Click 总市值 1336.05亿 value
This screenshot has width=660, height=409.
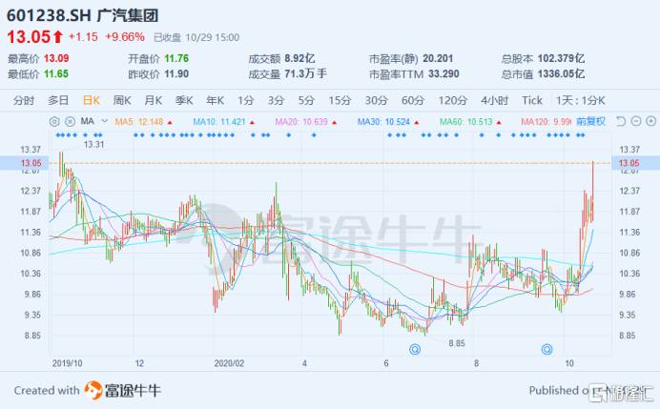(561, 74)
